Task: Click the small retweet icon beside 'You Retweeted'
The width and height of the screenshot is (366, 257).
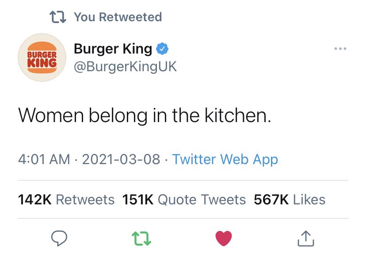Action: [57, 17]
